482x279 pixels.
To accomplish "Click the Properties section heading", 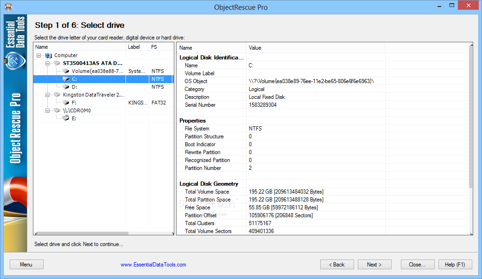I will 192,121.
